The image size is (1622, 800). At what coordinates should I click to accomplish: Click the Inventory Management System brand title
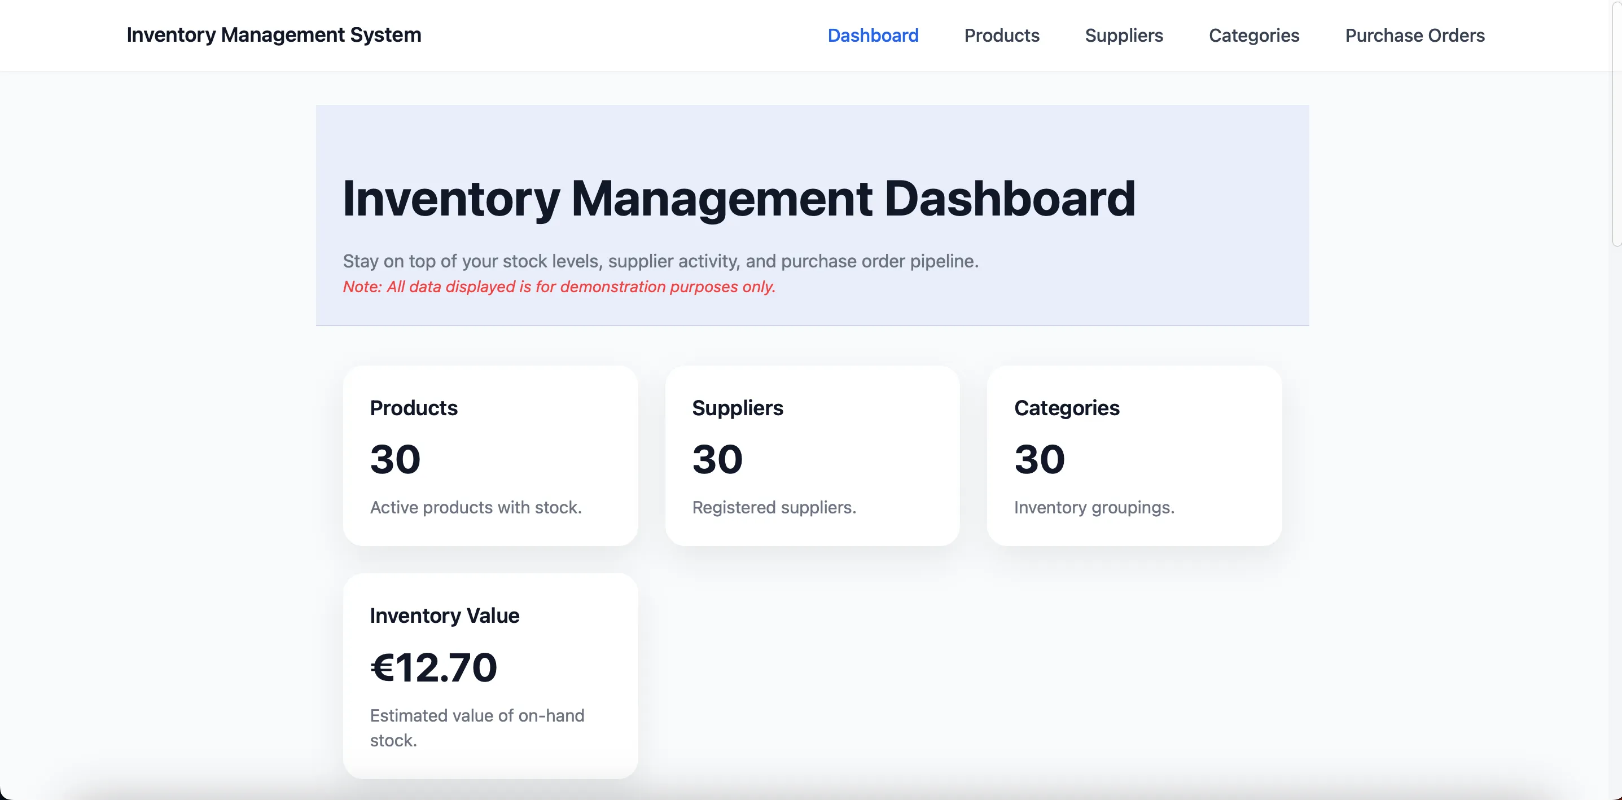click(x=274, y=34)
